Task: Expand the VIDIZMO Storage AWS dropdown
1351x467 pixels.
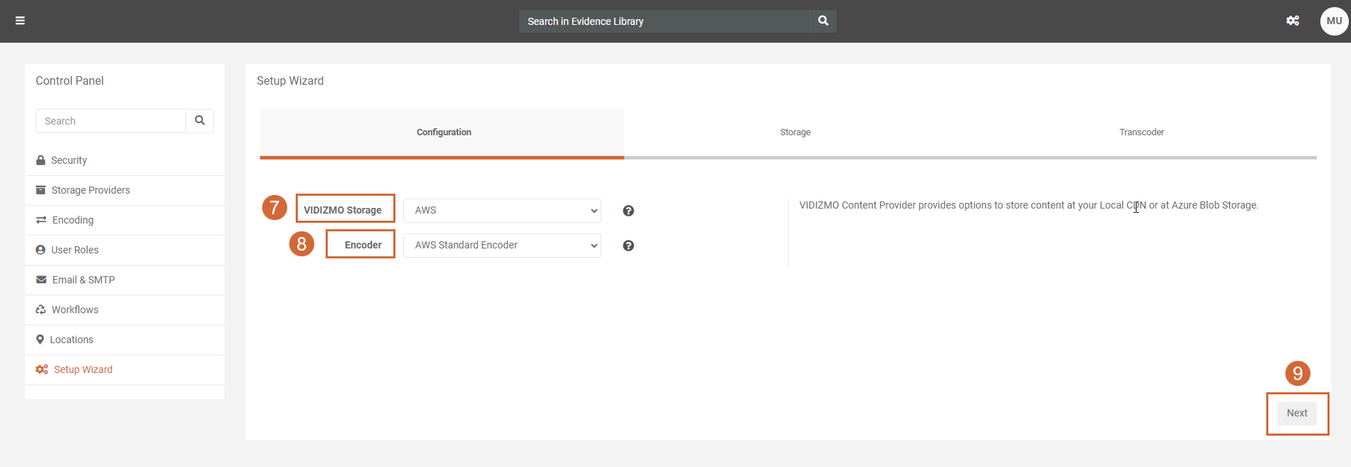Action: 502,211
